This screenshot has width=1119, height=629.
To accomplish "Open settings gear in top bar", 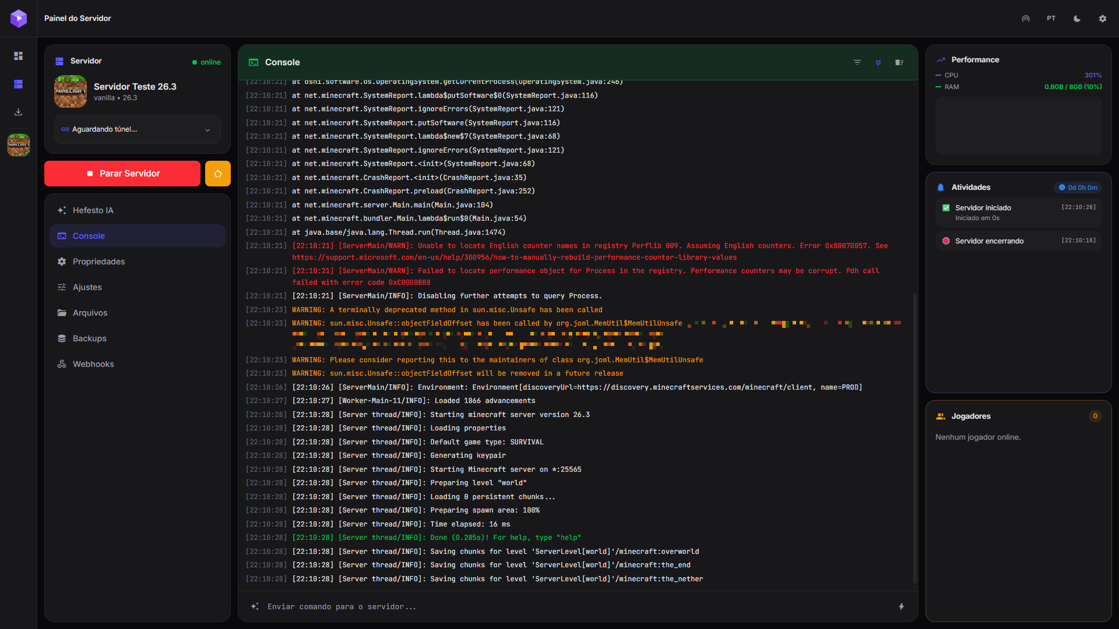I will point(1103,19).
